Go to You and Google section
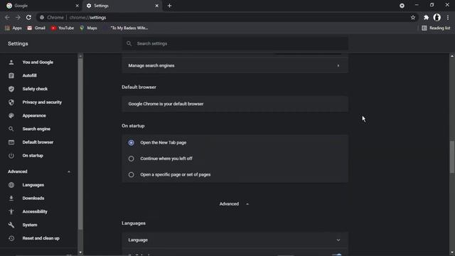The height and width of the screenshot is (256, 455). point(38,63)
